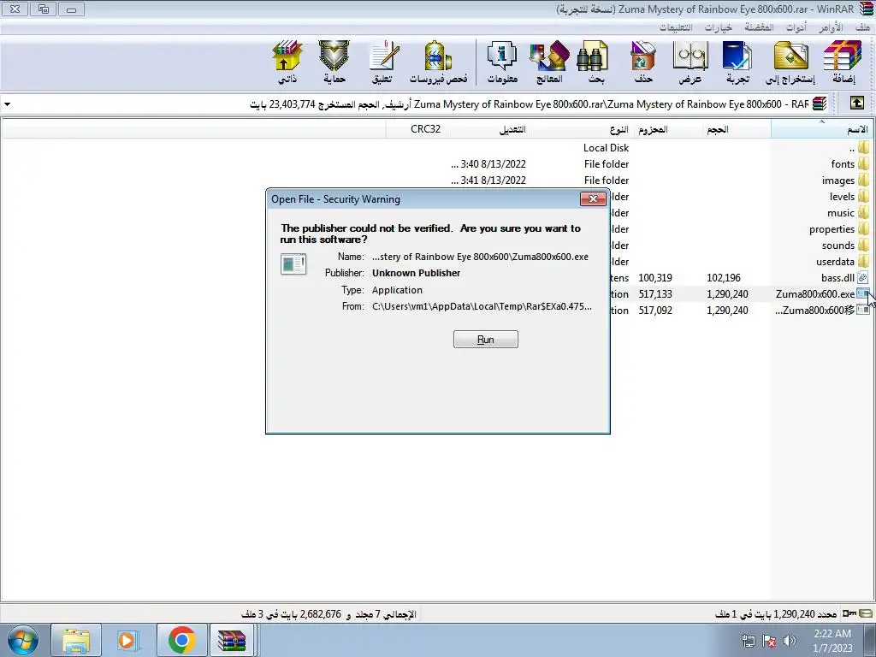Viewport: 876px width, 657px height.
Task: Select the music folder
Action: (x=848, y=212)
